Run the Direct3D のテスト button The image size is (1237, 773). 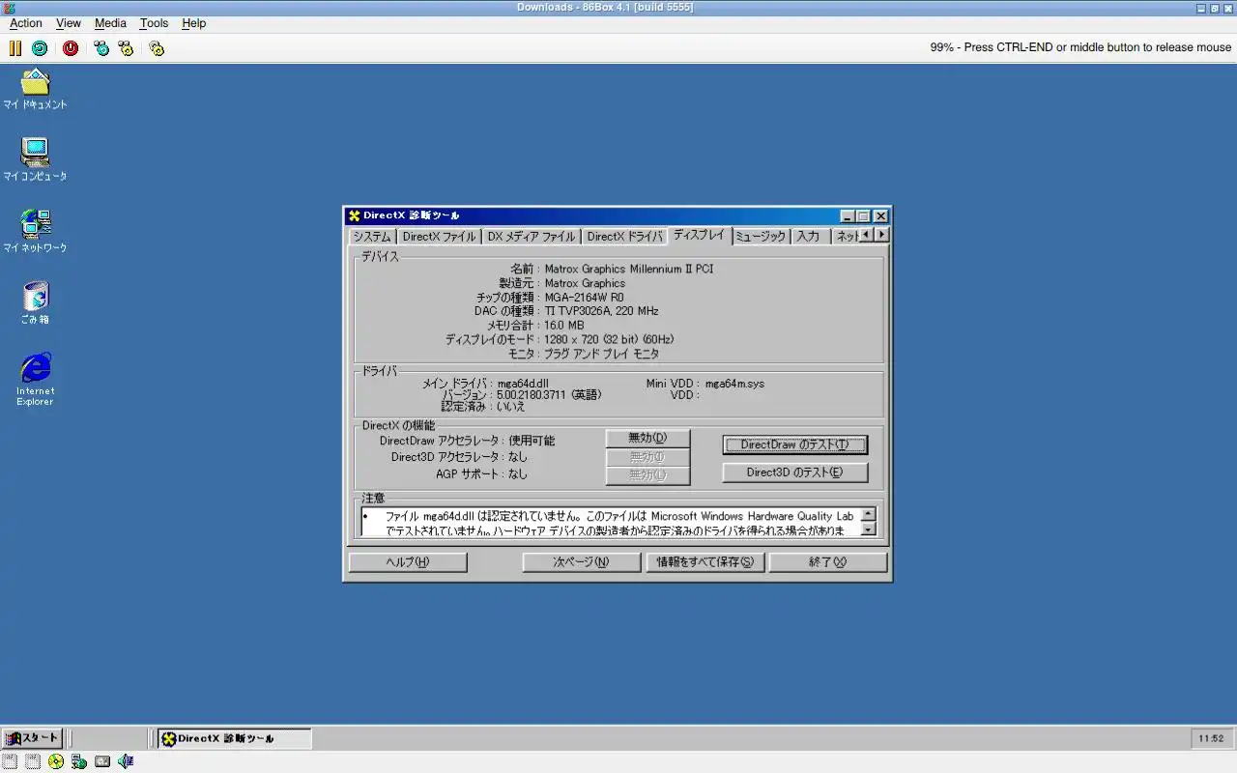point(794,472)
